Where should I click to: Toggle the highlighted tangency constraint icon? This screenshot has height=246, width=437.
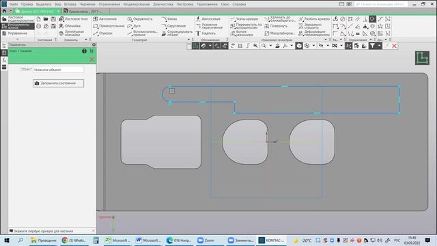point(373,19)
